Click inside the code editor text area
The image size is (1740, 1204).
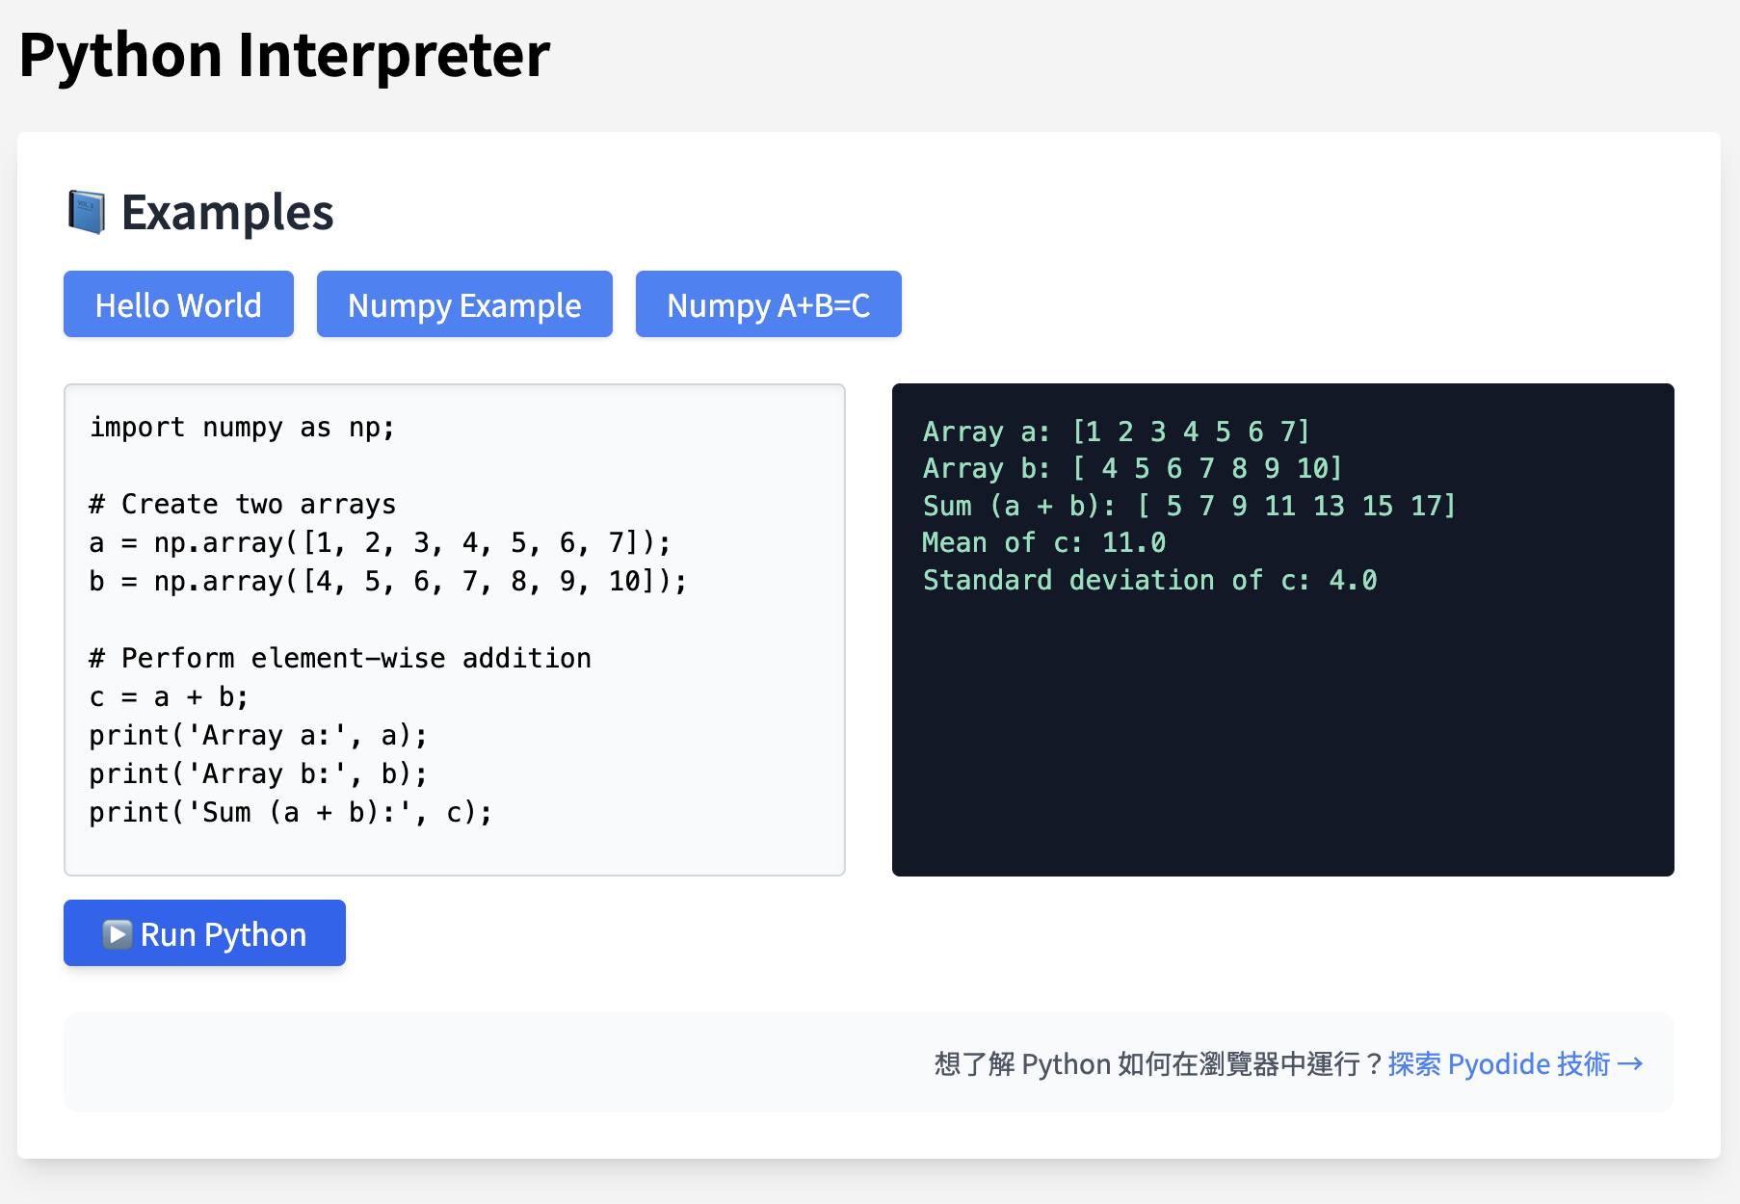tap(455, 630)
